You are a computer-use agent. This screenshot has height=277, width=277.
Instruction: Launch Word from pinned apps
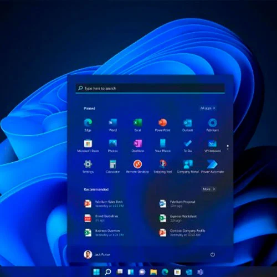point(112,125)
